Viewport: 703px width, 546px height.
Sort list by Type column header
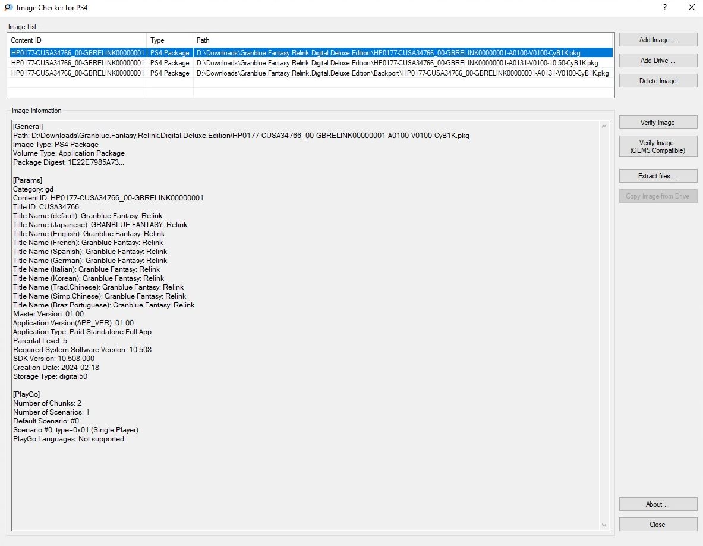(x=170, y=40)
